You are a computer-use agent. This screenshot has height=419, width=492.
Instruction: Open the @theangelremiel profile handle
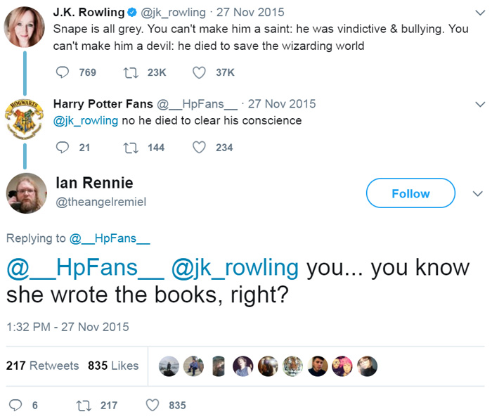[101, 202]
